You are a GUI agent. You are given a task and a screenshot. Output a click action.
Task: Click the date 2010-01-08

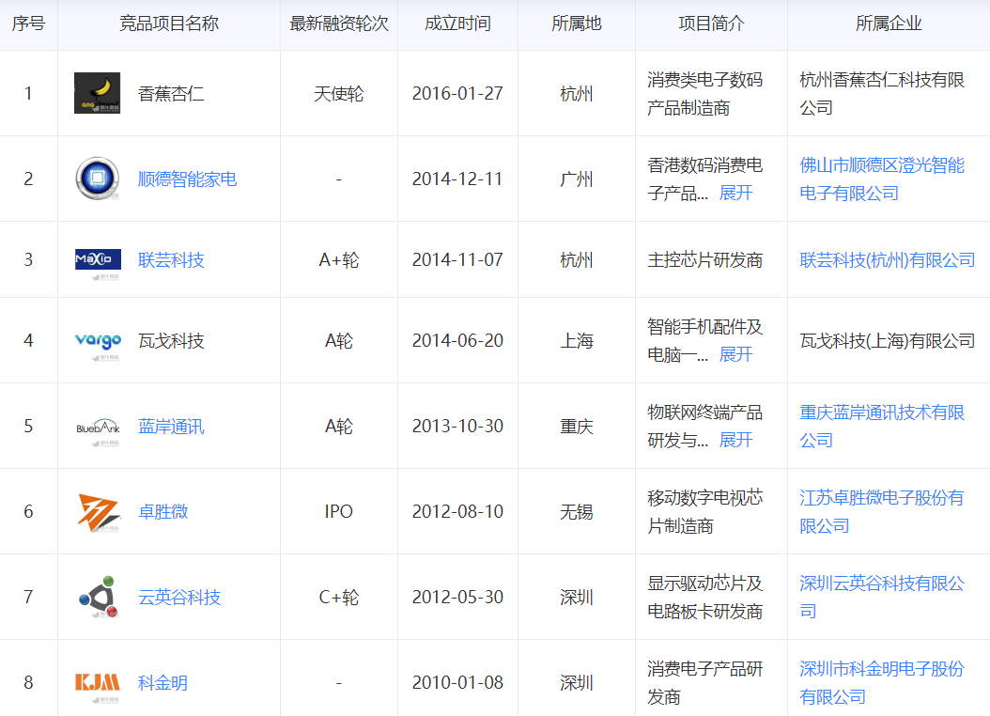457,682
